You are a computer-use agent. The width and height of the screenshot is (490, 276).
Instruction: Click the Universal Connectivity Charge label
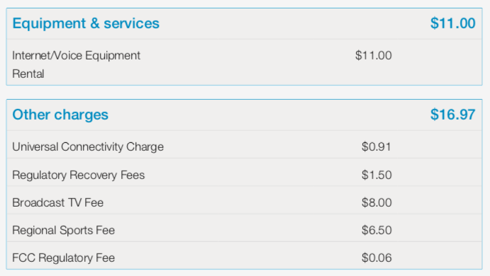click(x=88, y=147)
